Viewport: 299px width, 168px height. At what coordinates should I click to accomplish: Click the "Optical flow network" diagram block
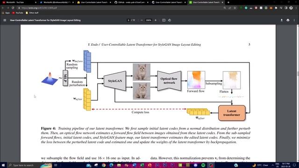coord(169,81)
